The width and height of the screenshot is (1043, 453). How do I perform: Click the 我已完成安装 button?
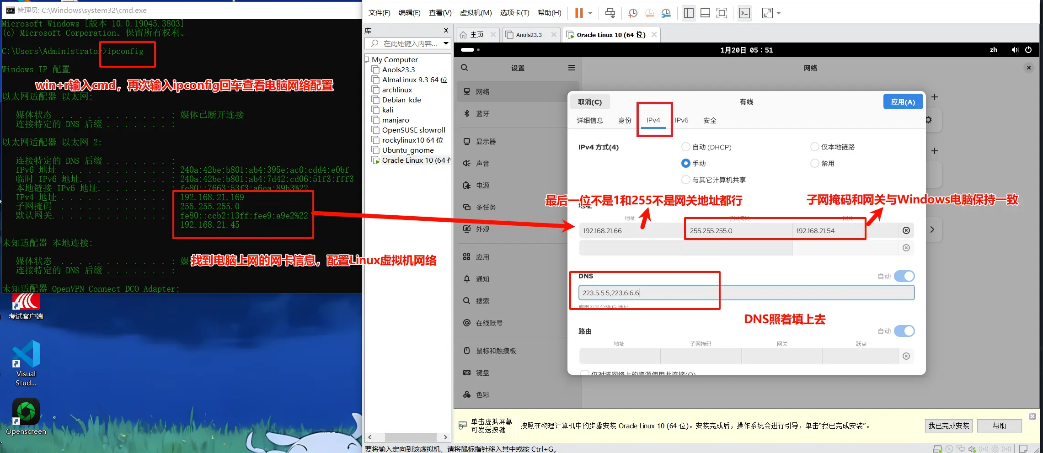pos(948,426)
